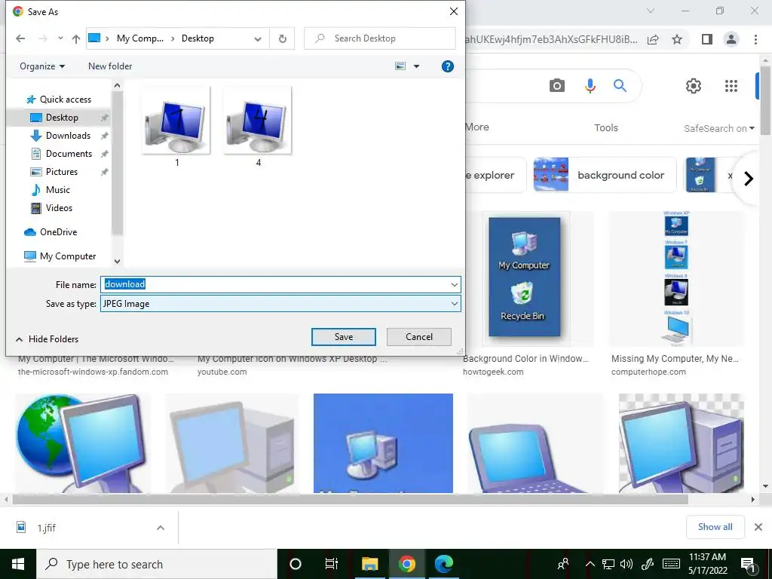This screenshot has height=579, width=772.
Task: Search by image camera icon
Action: pos(557,86)
